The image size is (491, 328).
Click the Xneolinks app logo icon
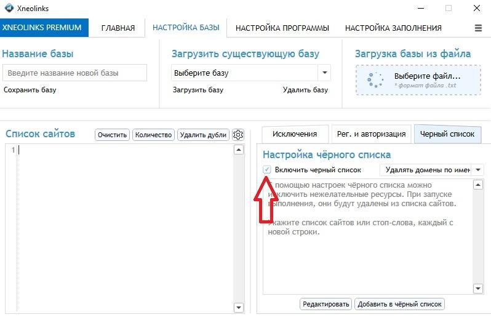9,8
